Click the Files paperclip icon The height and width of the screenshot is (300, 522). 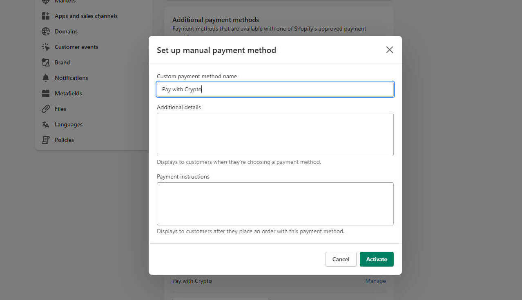(46, 109)
